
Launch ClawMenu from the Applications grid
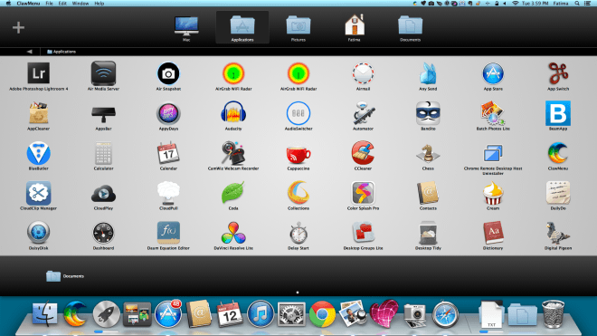558,153
